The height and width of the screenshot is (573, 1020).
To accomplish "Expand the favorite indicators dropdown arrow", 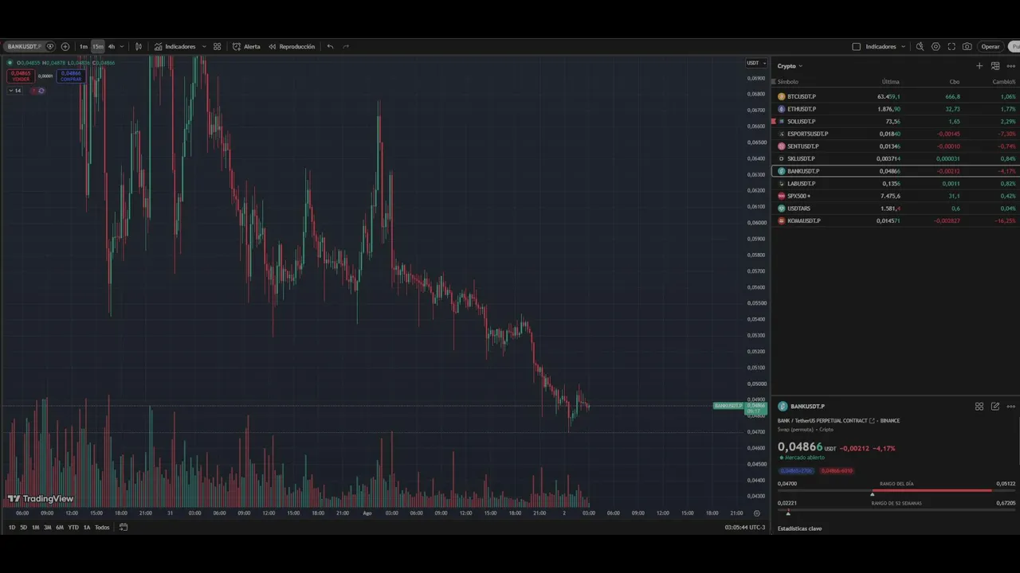I will point(204,46).
